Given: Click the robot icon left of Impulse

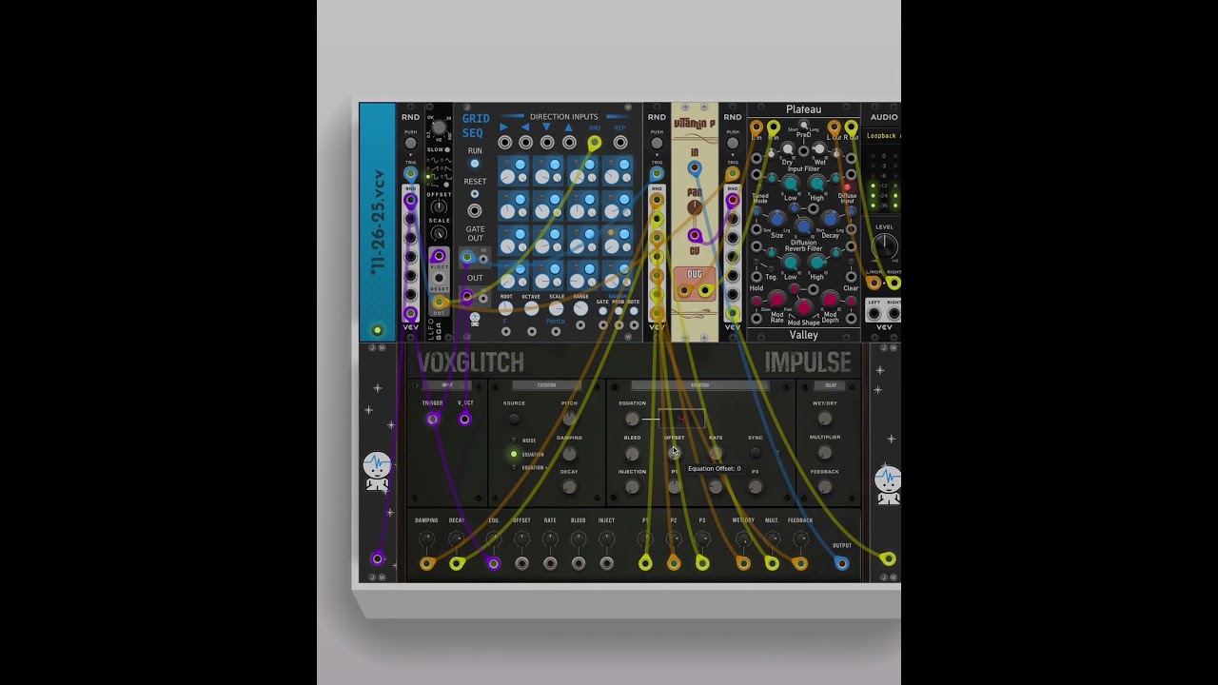Looking at the screenshot, I should (378, 471).
